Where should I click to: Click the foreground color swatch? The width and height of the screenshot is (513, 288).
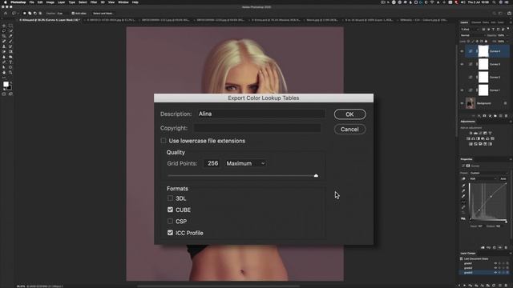6,85
